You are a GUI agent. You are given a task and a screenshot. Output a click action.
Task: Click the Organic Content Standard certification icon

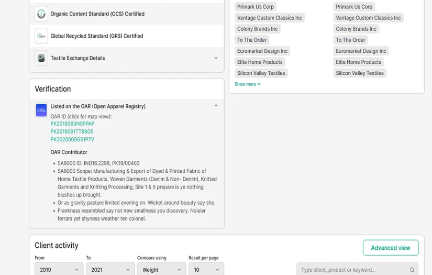tap(41, 14)
